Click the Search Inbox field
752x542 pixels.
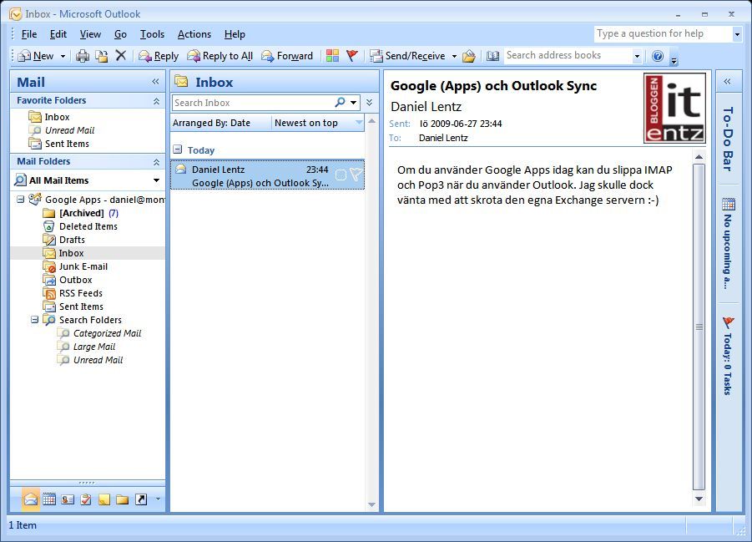[x=253, y=103]
